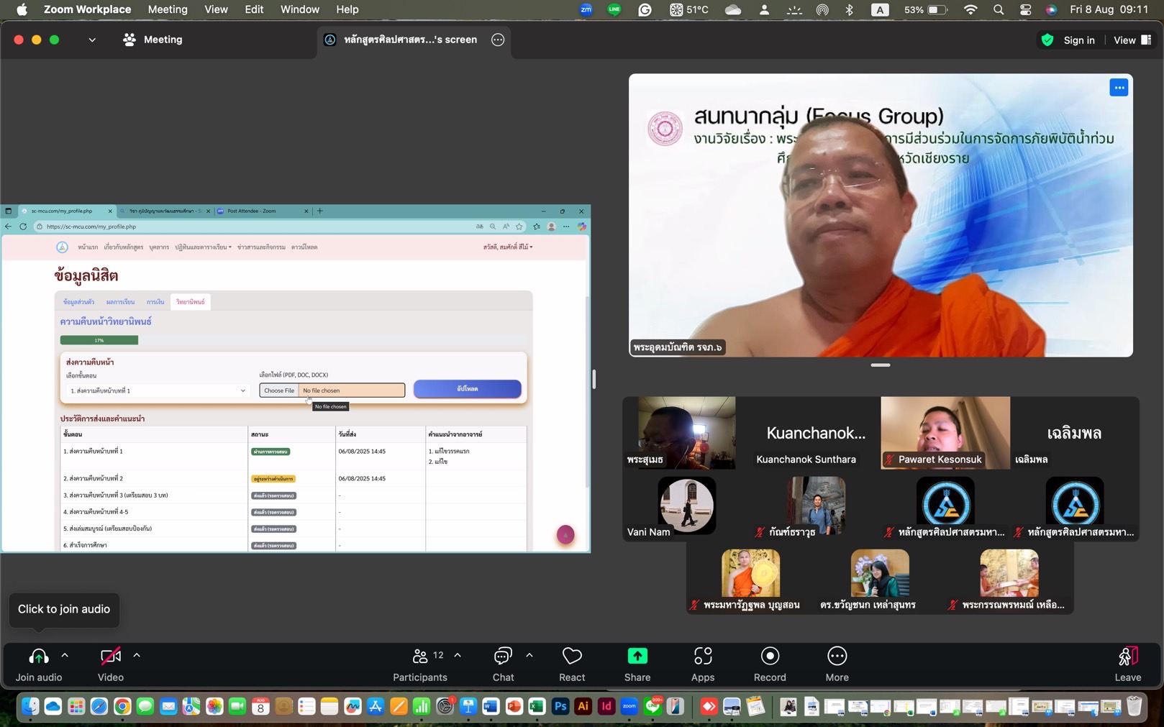
Task: Launch Photoshop from the Dock
Action: click(x=560, y=707)
